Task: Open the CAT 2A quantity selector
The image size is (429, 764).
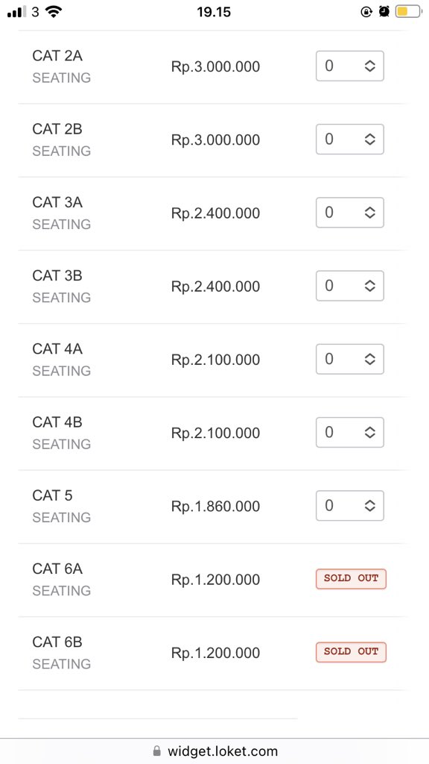Action: (x=350, y=66)
